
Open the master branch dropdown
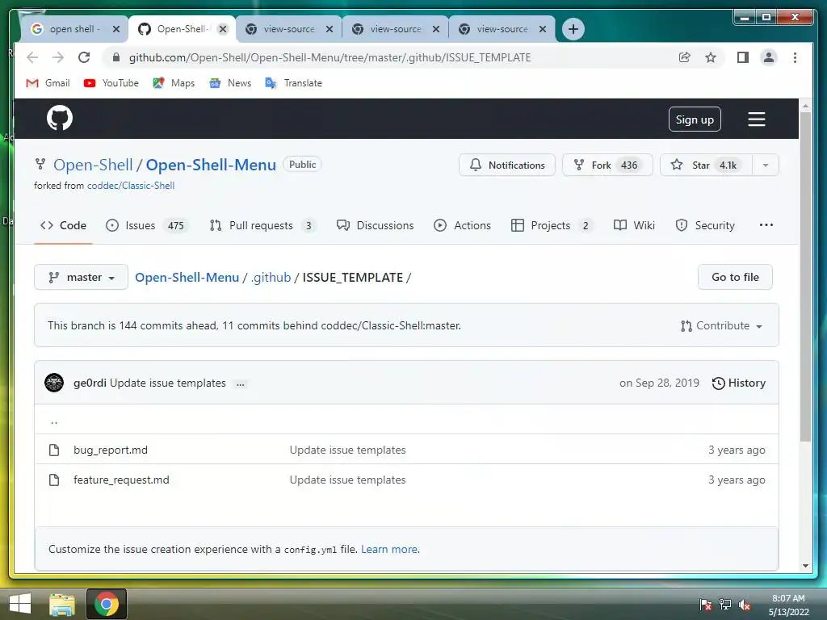tap(82, 278)
